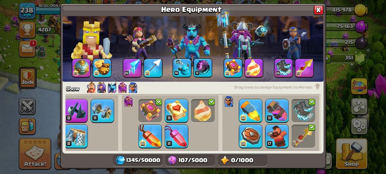The image size is (386, 174).
Task: Unequip the checked Eternal Tome in the Warden inventory
Action: (150, 110)
